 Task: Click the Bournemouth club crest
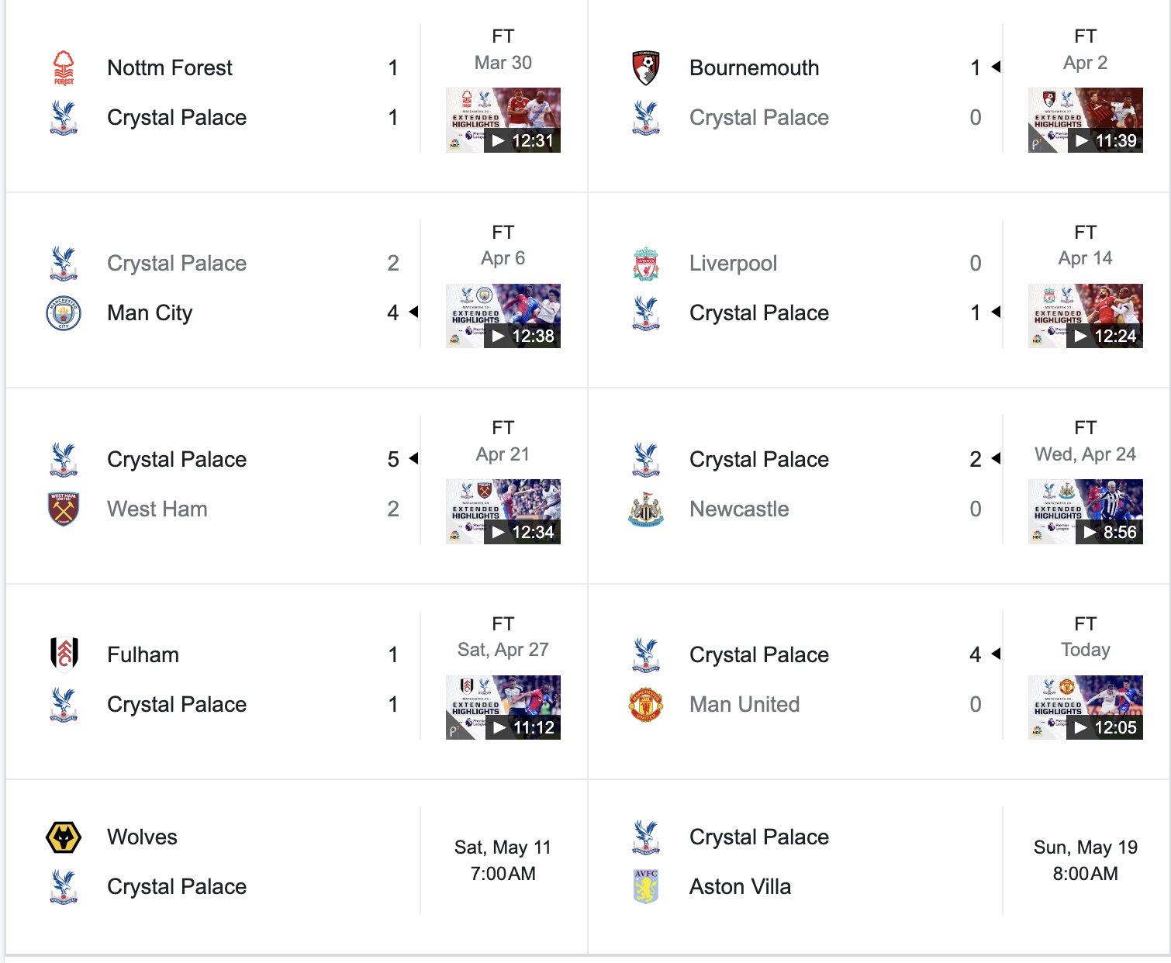(646, 67)
